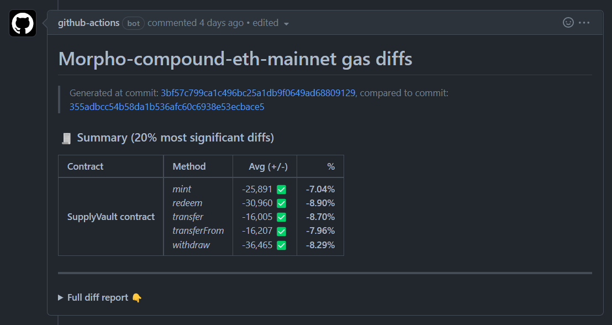Open generated commit 3bf57c79 hash link
612x325 pixels.
point(258,93)
